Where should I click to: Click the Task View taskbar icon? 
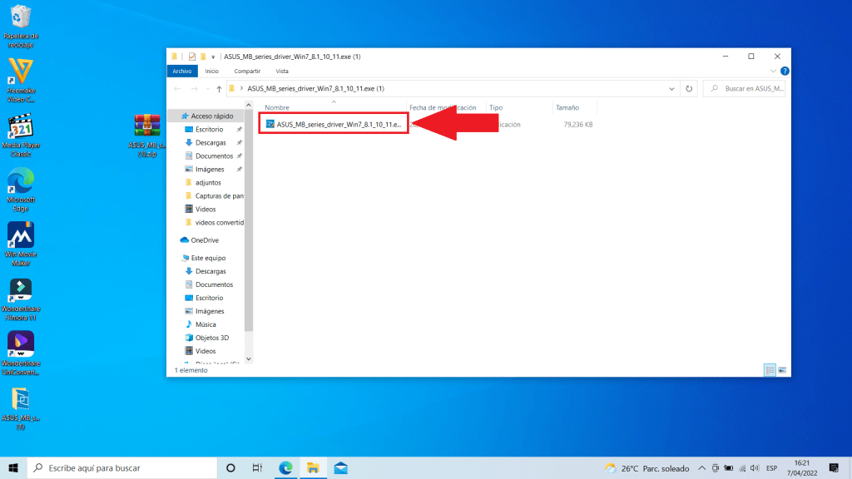coord(258,468)
